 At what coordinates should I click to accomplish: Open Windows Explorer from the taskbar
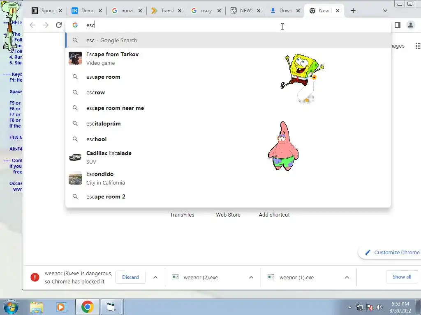pos(37,307)
